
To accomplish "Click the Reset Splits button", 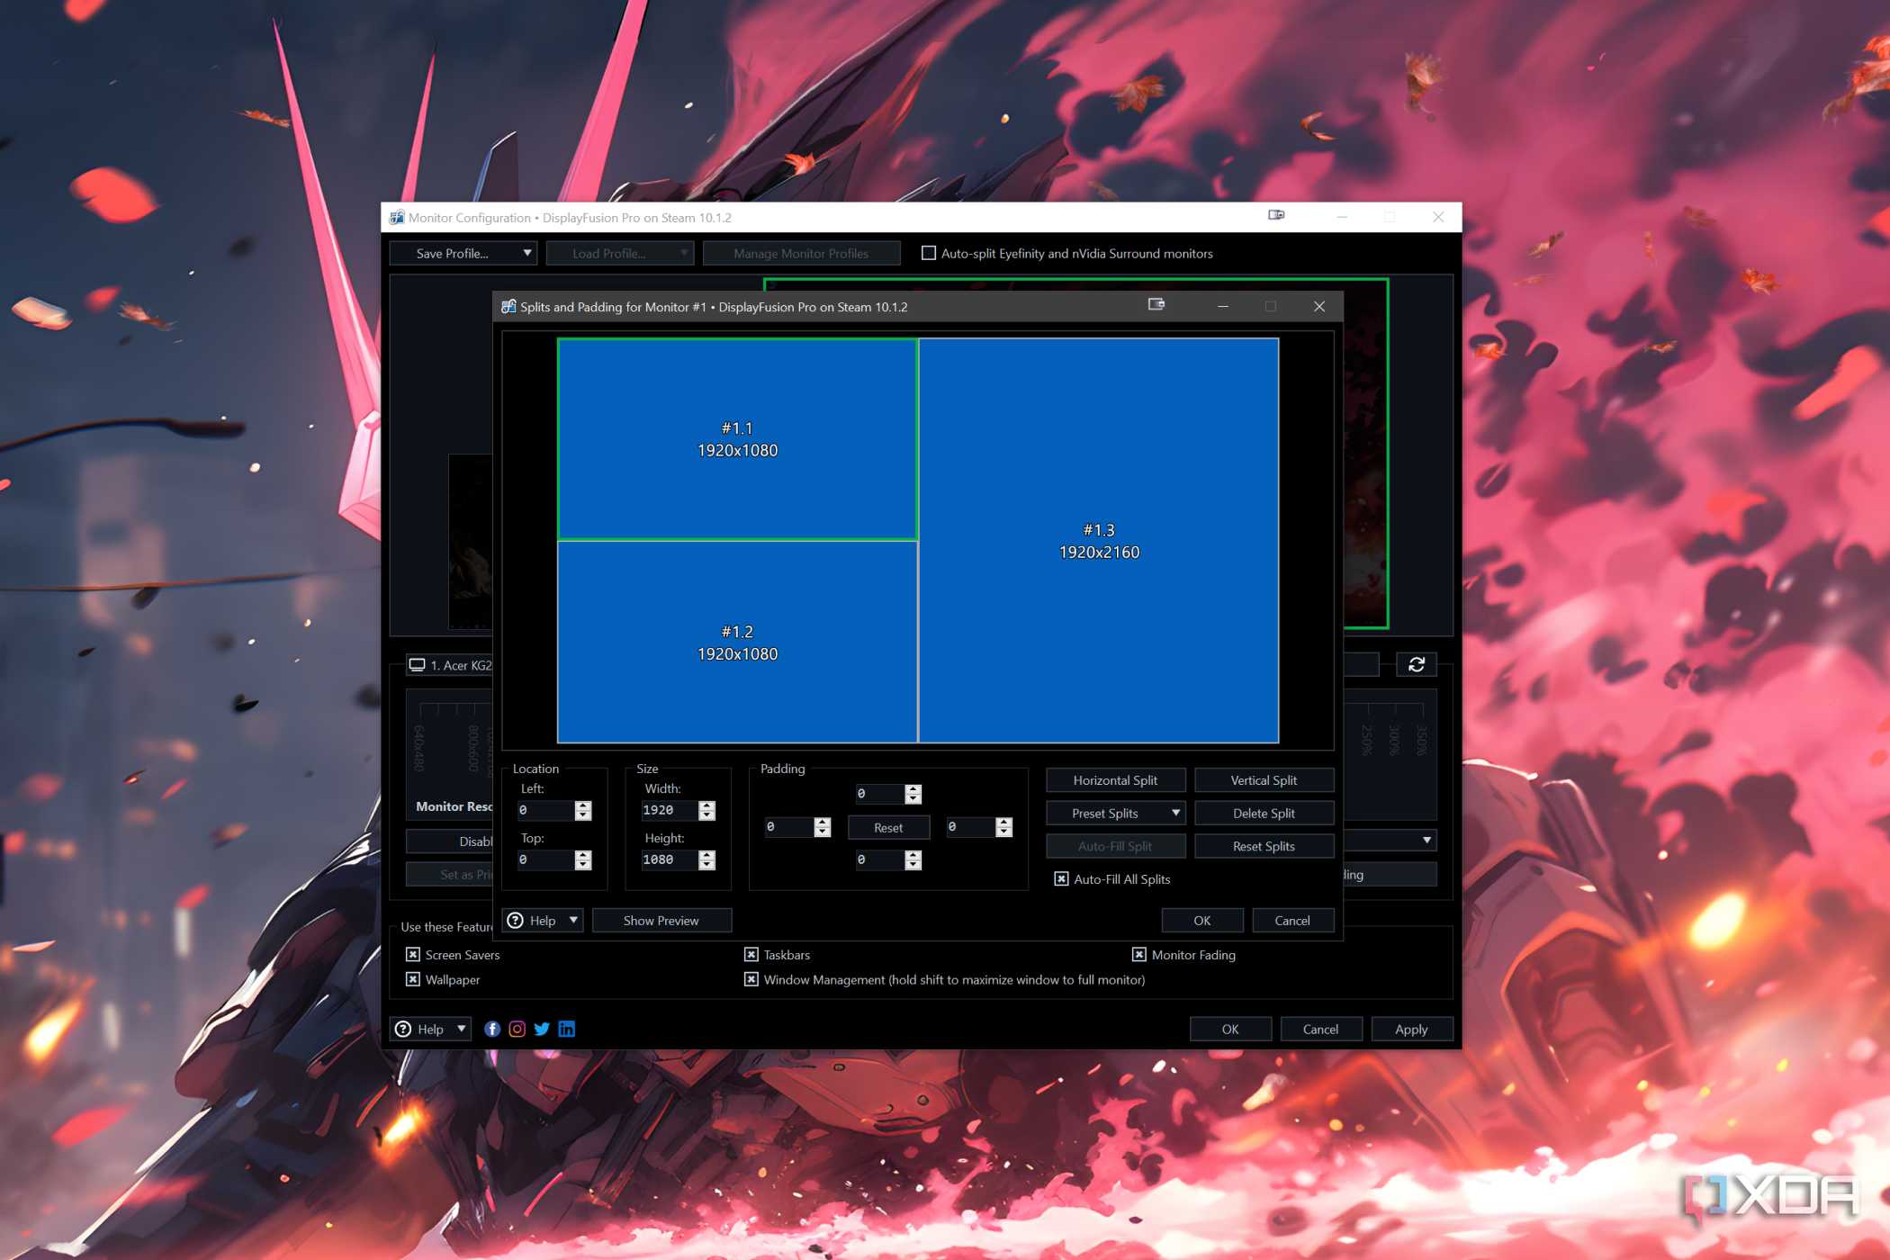I will (x=1264, y=847).
